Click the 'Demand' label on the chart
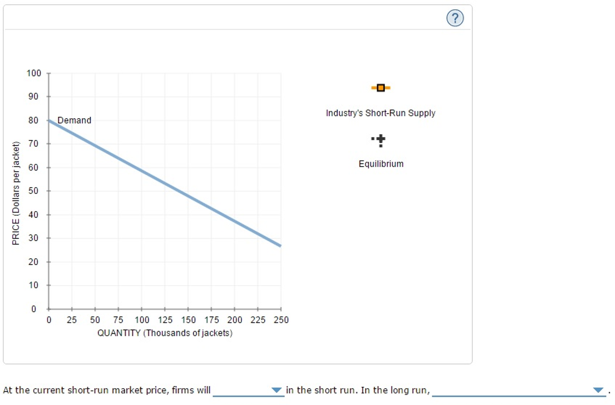This screenshot has width=615, height=405. pyautogui.click(x=74, y=120)
